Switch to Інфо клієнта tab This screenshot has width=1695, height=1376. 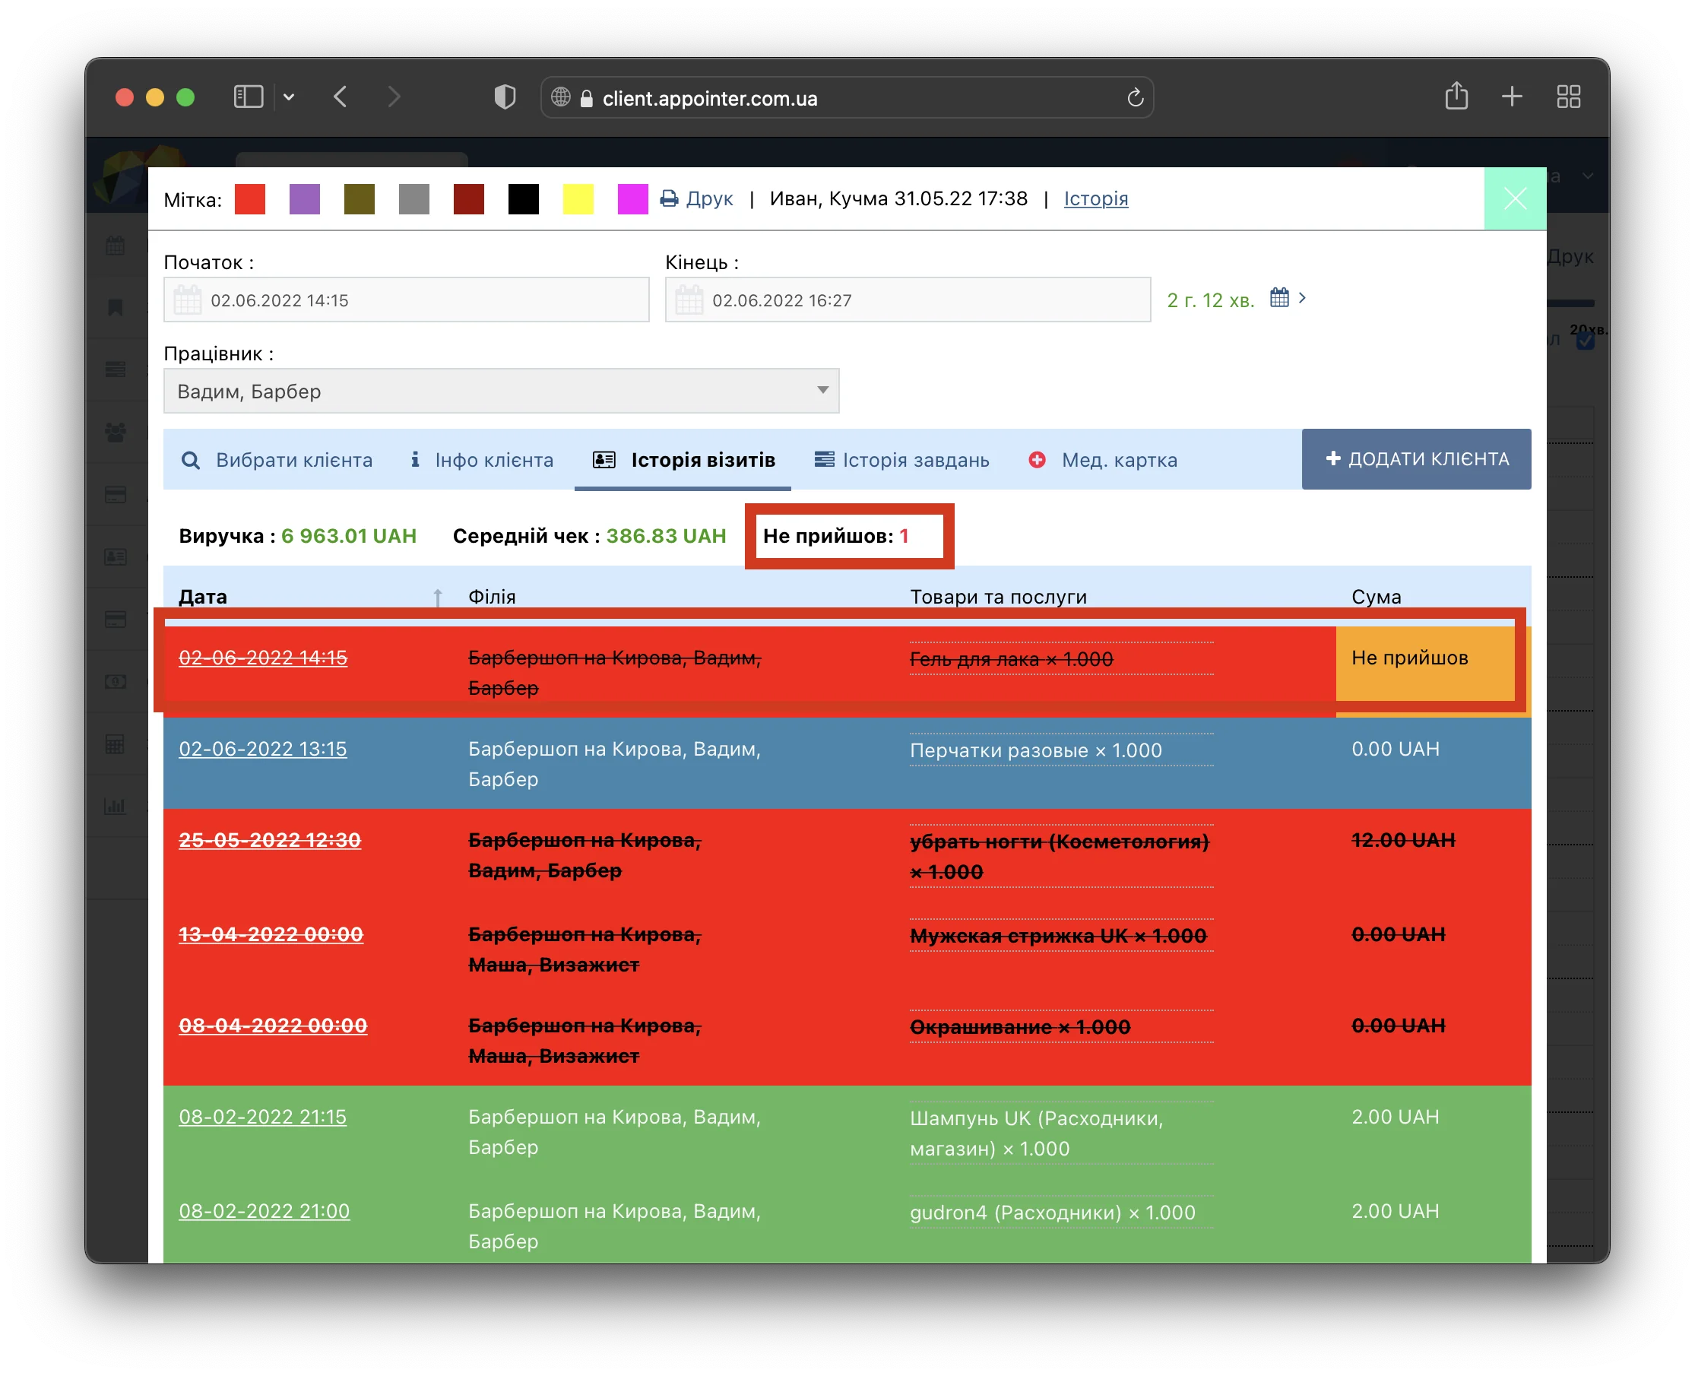coord(481,460)
